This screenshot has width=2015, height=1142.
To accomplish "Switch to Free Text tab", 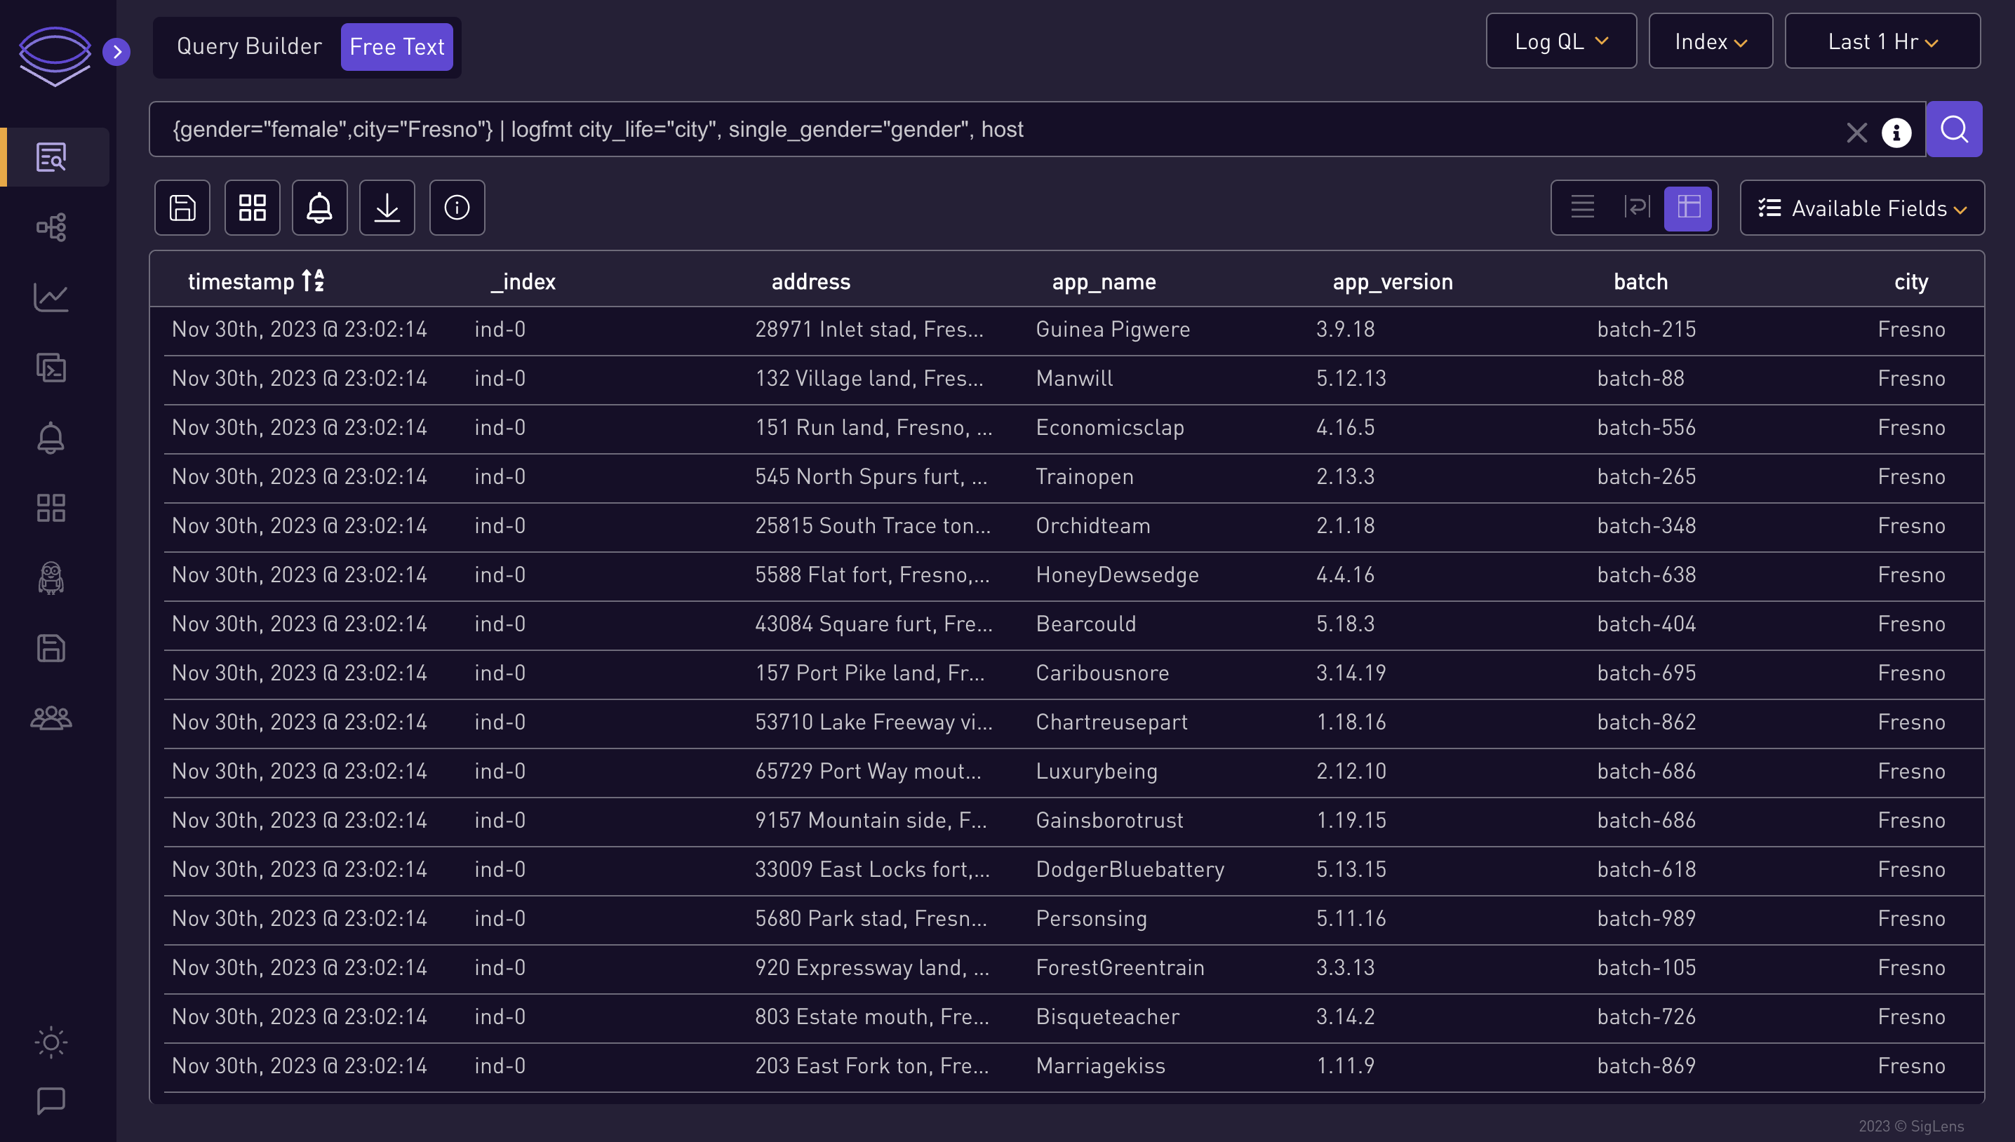I will [x=397, y=46].
